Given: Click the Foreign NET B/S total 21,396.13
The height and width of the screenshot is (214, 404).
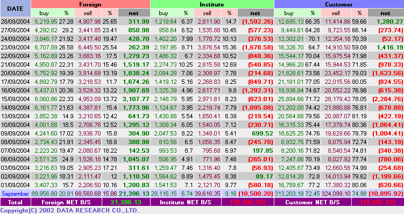Looking at the screenshot, I should click(126, 202).
